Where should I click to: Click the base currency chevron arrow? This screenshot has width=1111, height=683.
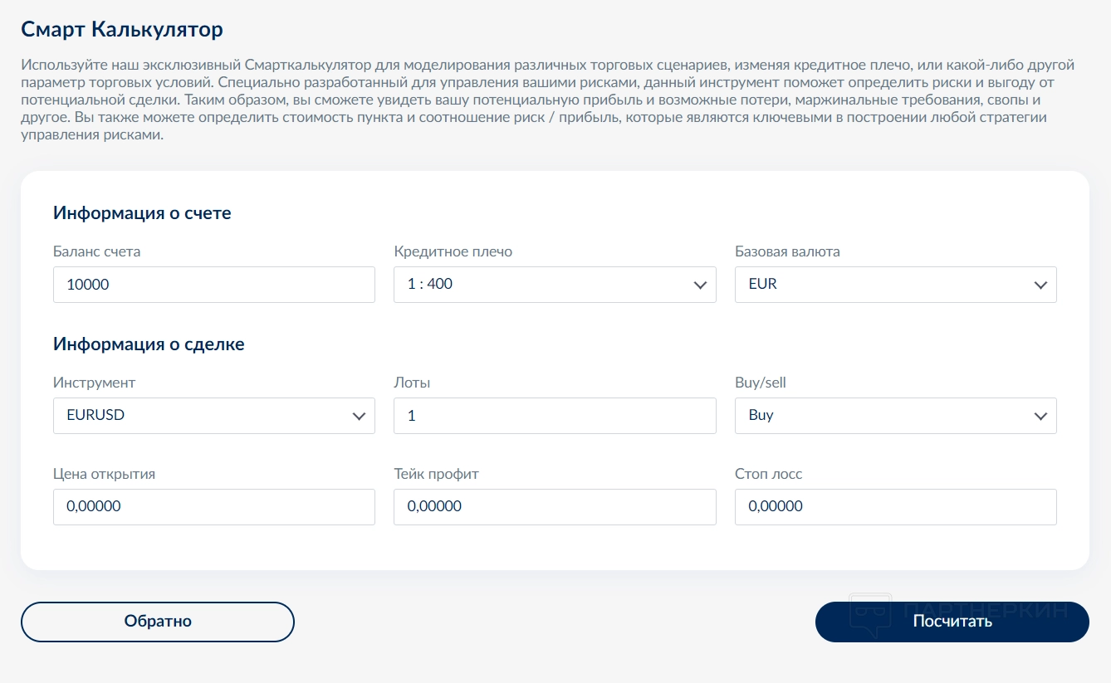(x=1040, y=285)
